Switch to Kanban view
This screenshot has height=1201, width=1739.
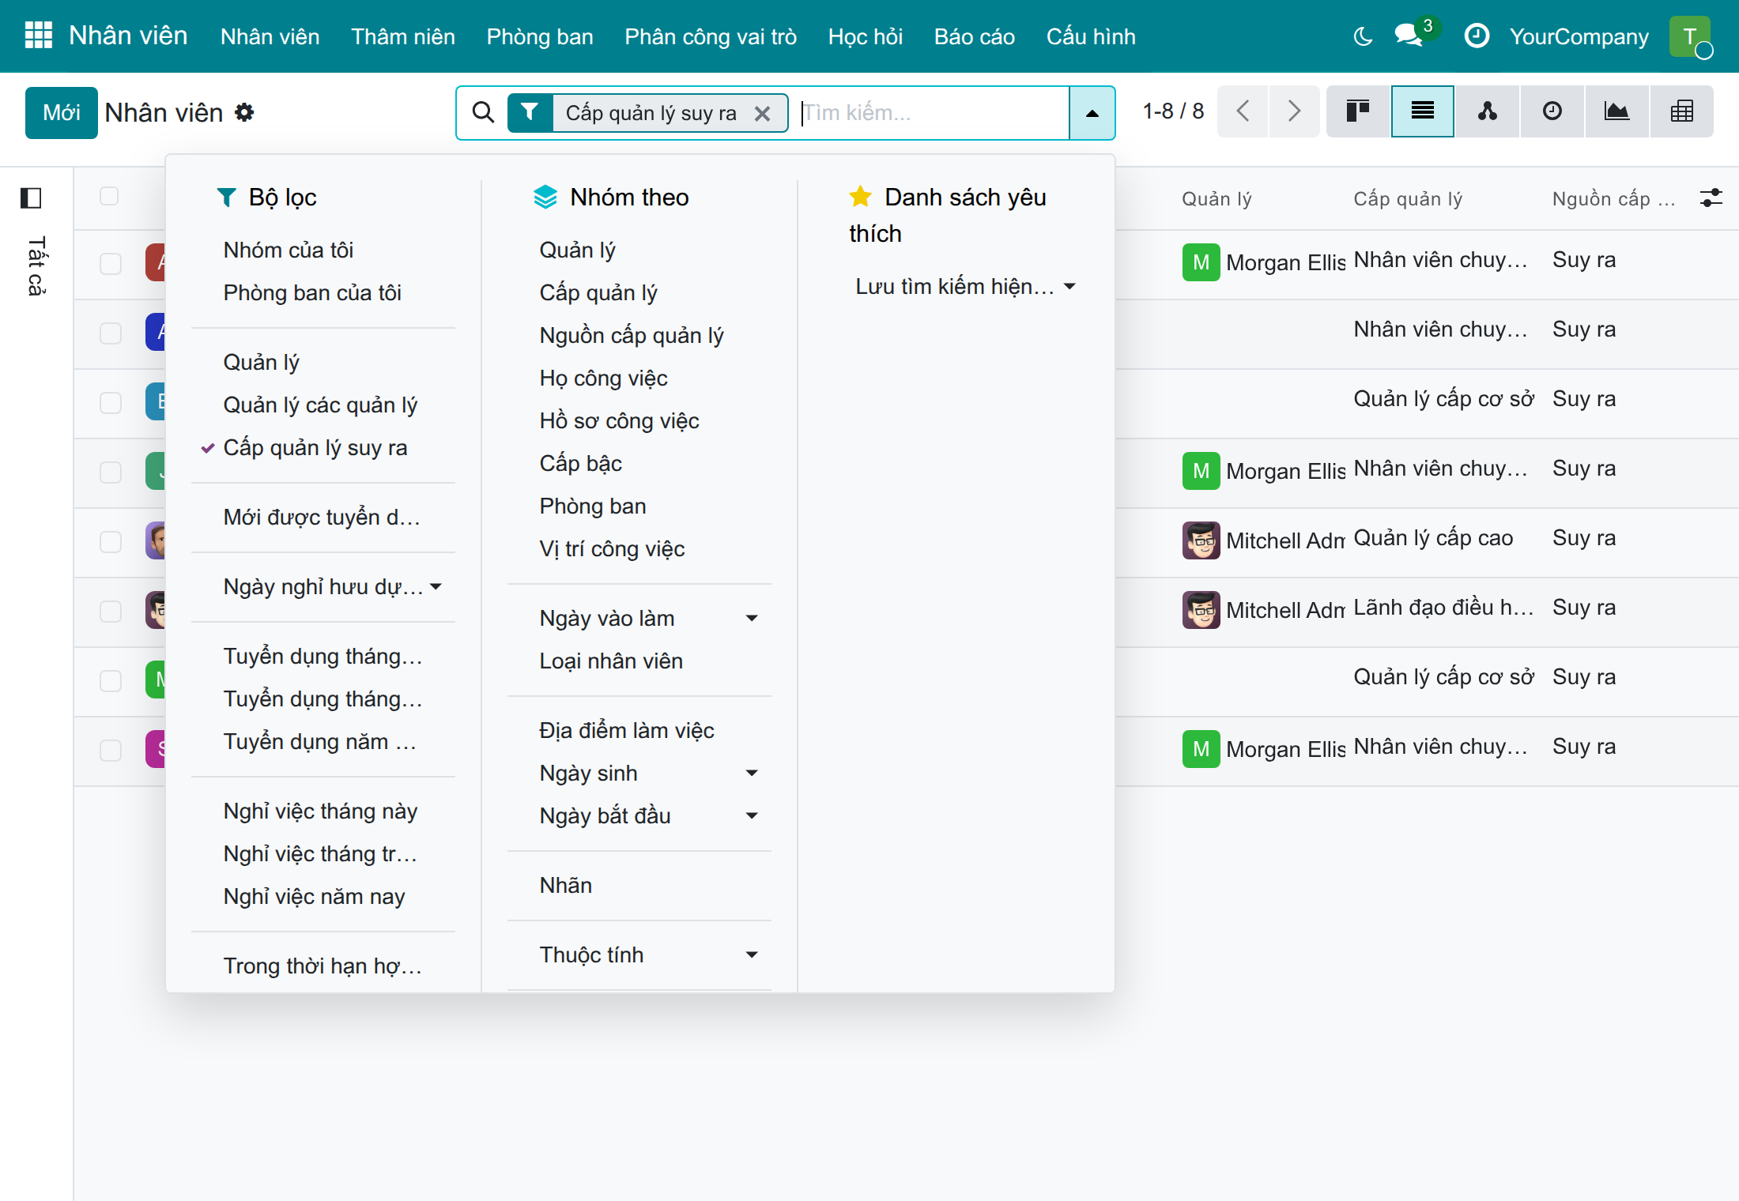1357,111
